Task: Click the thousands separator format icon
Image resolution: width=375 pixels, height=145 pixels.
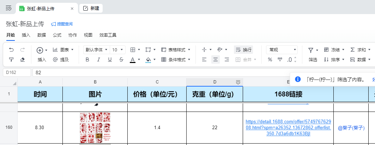Action: point(280,59)
